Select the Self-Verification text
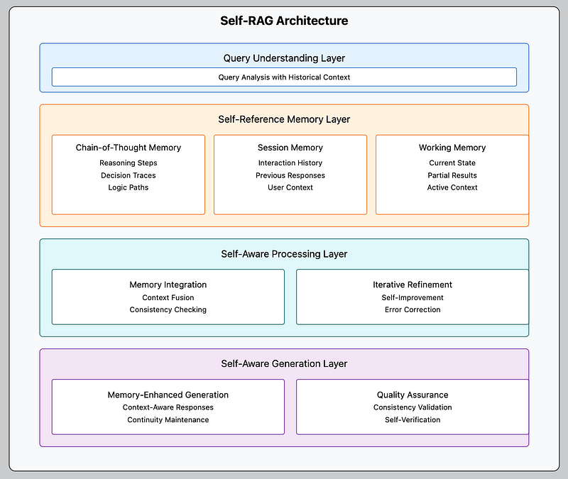The image size is (568, 479). click(413, 420)
